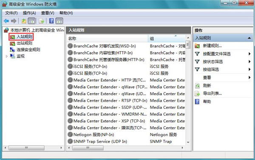Open submenu arrow beside 查看 action

pyautogui.click(x=249, y=77)
